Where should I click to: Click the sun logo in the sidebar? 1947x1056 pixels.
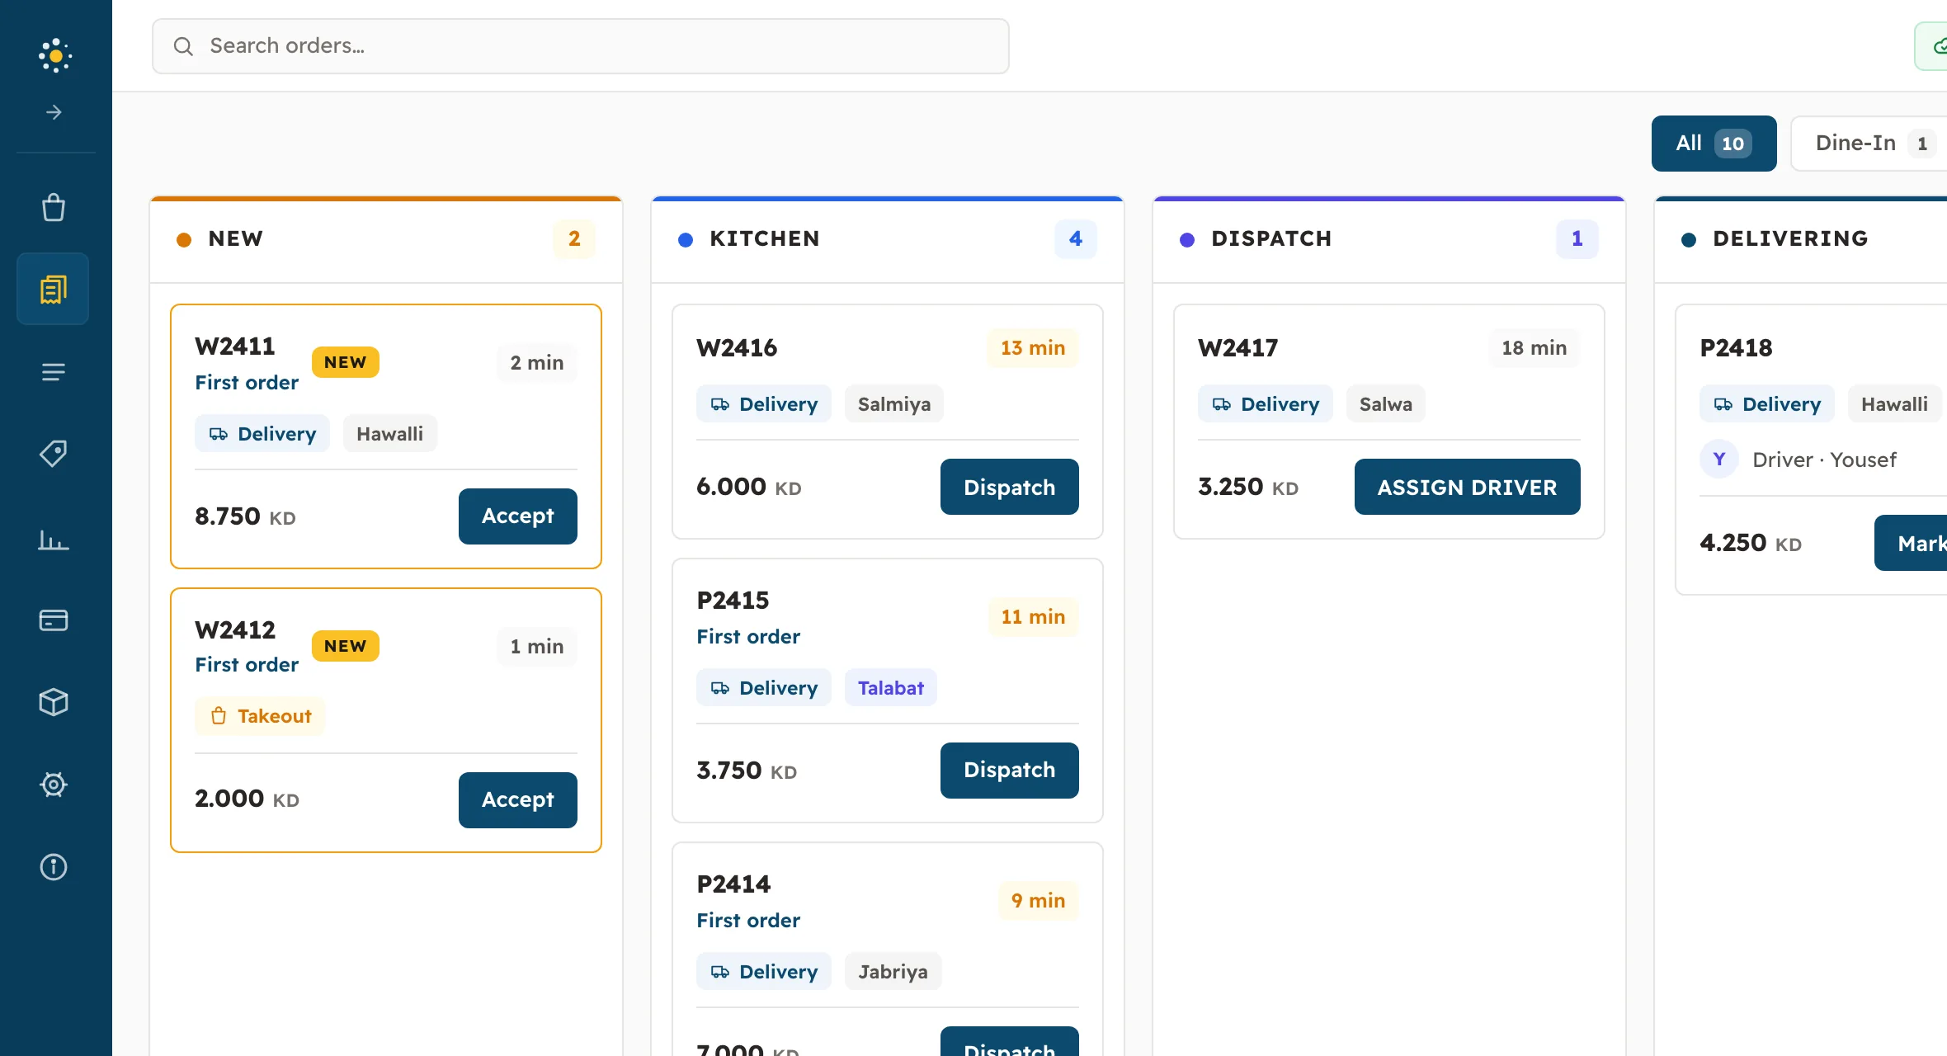coord(54,56)
